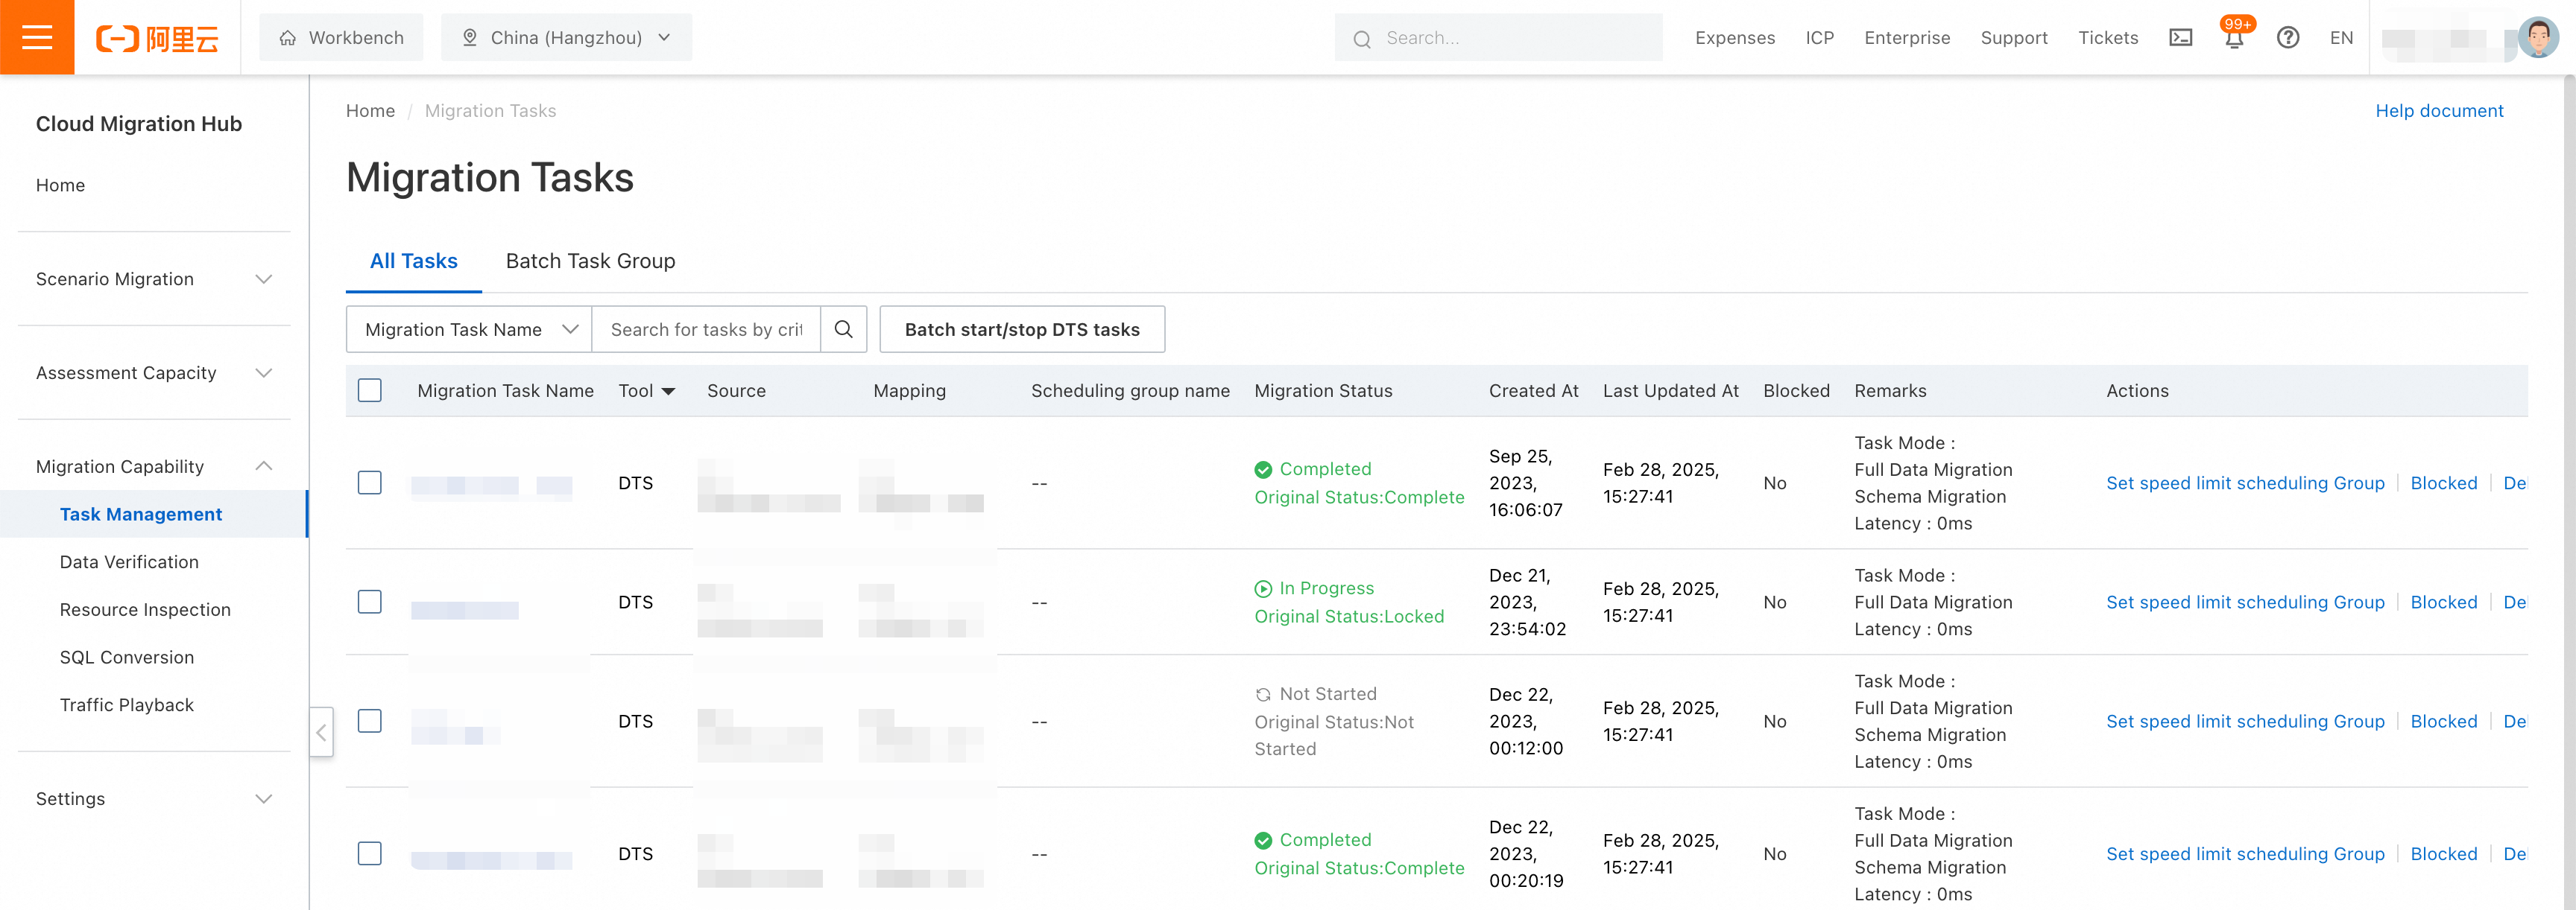
Task: Toggle the select-all tasks checkbox
Action: click(370, 390)
